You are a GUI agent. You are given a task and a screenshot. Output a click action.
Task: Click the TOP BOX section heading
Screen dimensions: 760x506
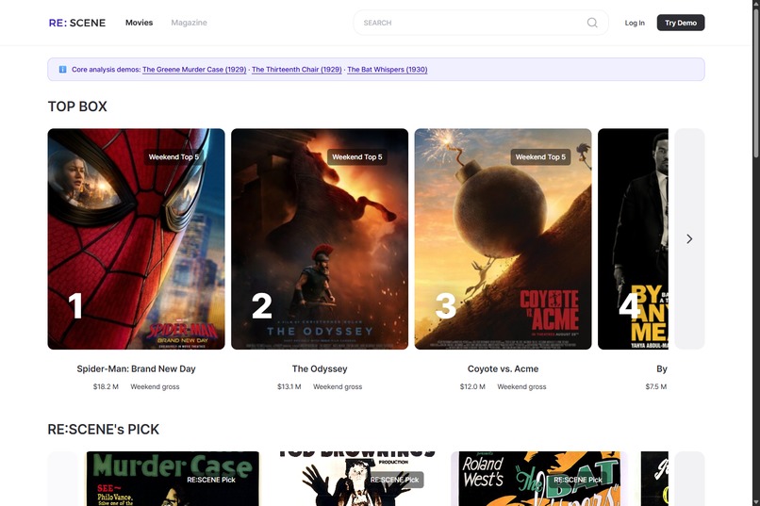(77, 106)
